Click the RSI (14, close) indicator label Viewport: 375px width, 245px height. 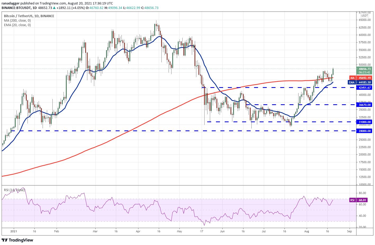[14, 190]
